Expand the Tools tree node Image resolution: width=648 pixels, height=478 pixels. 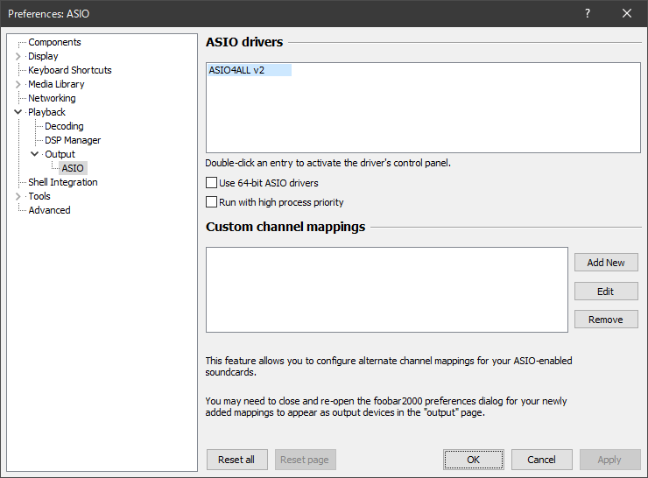18,196
